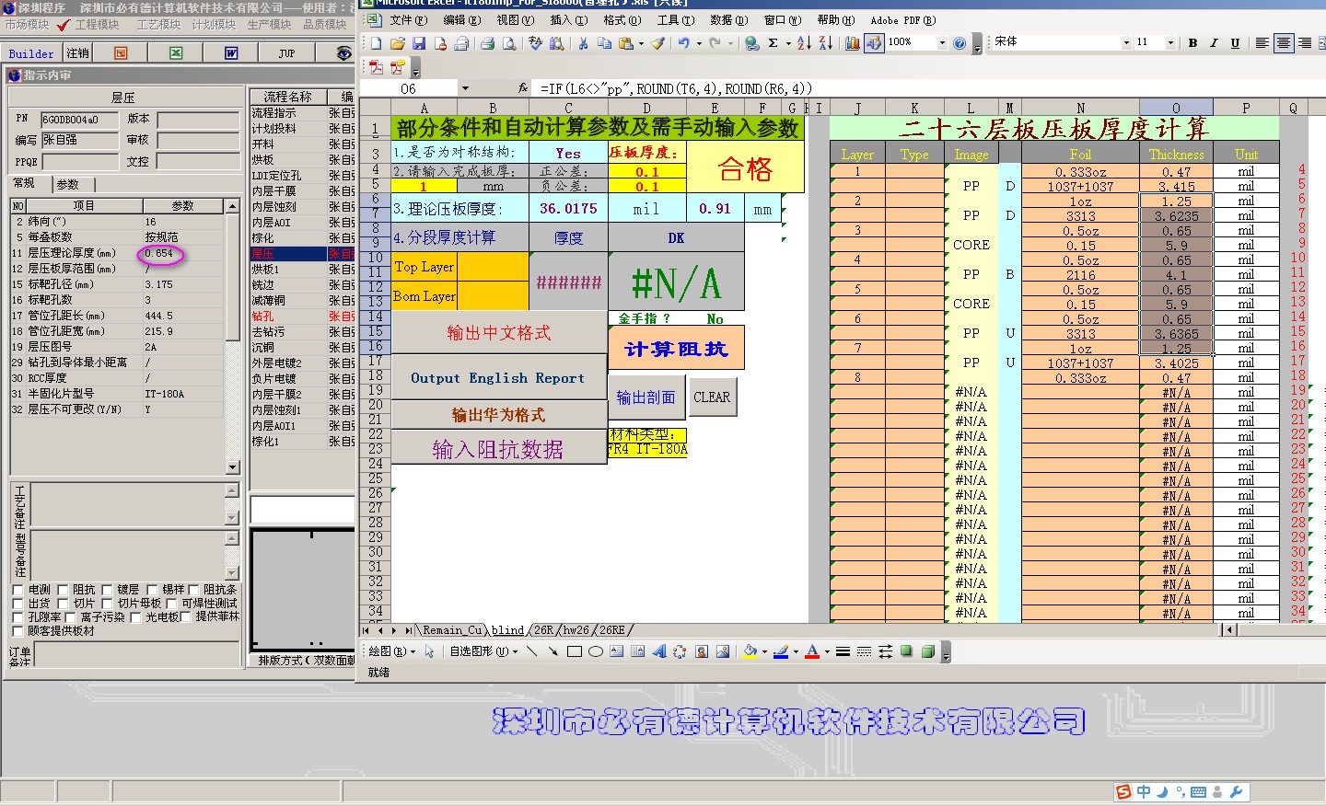Click the Open folder icon in Excel toolbar
1326x806 pixels.
click(398, 42)
